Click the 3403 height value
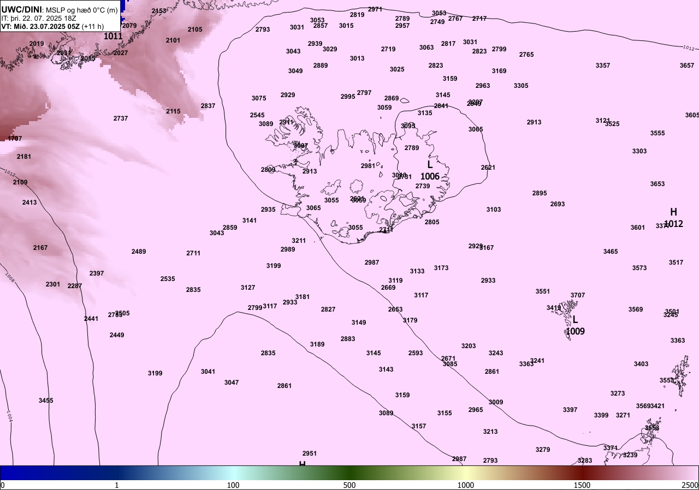The width and height of the screenshot is (699, 490). tap(641, 364)
